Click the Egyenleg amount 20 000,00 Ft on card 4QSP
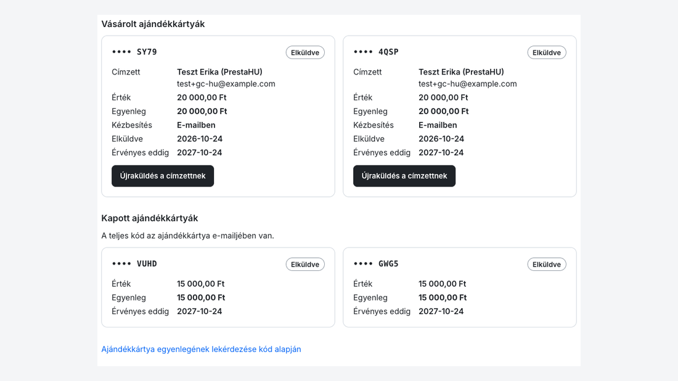Image resolution: width=678 pixels, height=381 pixels. coord(444,111)
